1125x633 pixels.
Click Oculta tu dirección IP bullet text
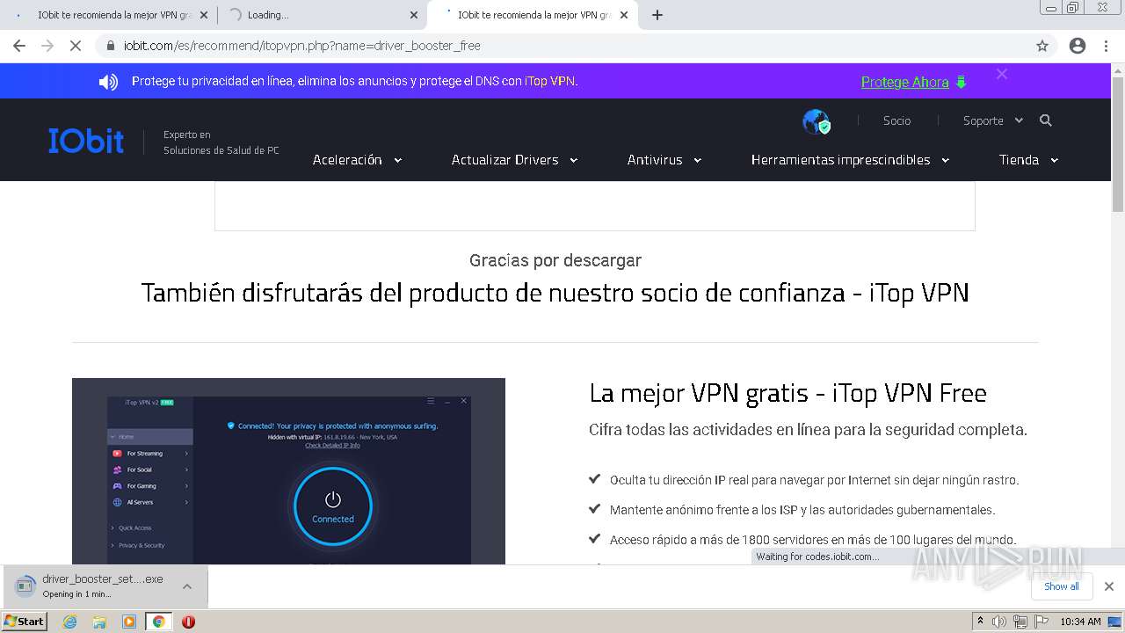click(815, 480)
